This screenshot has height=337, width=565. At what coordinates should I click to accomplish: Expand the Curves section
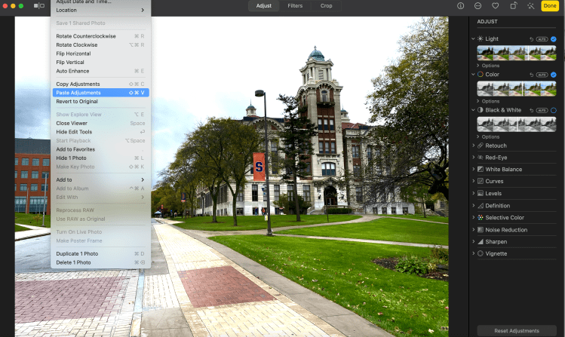pyautogui.click(x=473, y=181)
